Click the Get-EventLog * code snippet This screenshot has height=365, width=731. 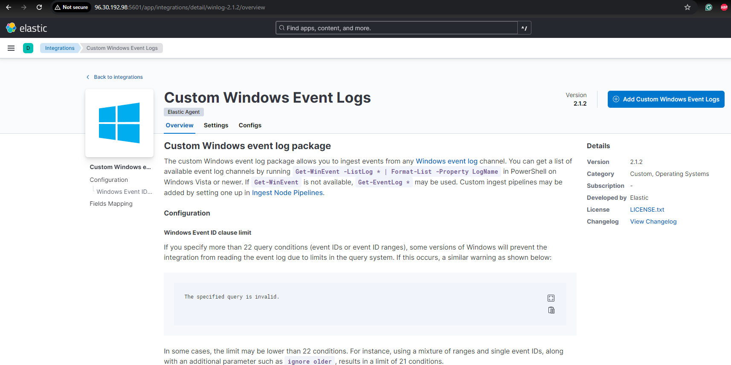384,182
